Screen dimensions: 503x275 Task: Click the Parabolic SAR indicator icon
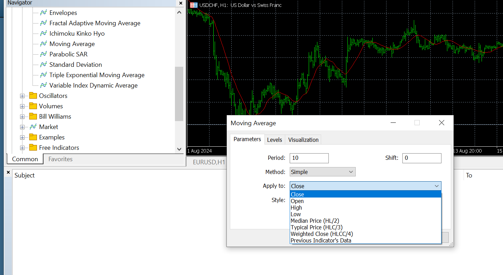[44, 54]
